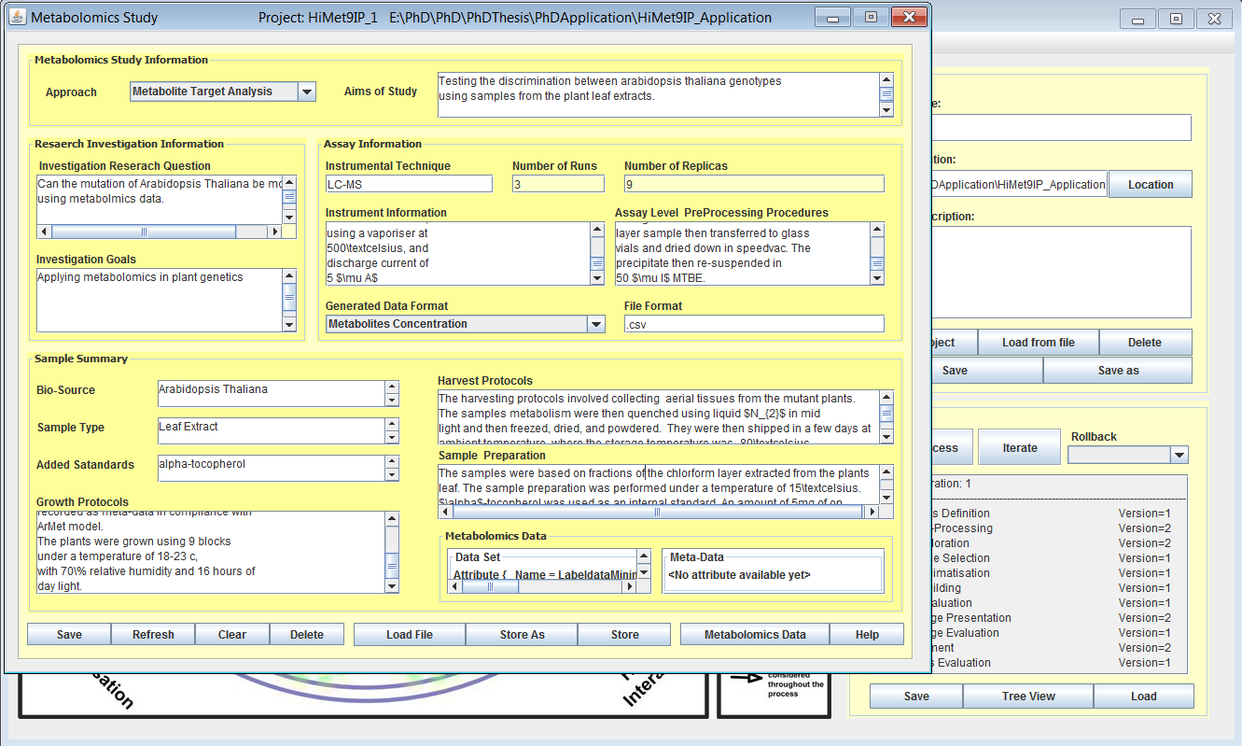The height and width of the screenshot is (746, 1242).
Task: Click the Sample Type down stepper arrow
Action: (392, 437)
